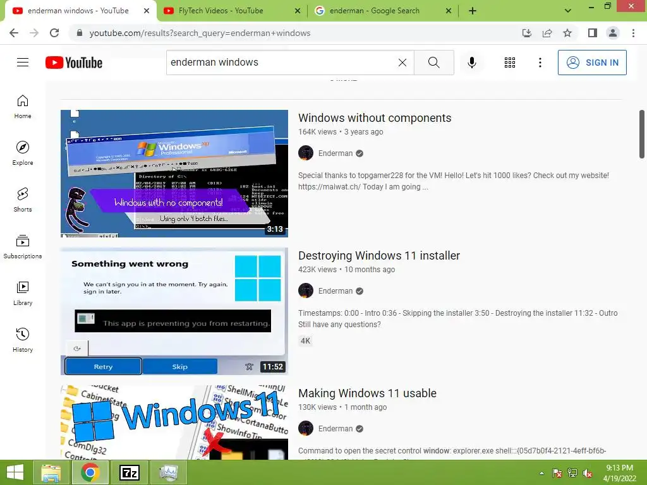Play the Windows 11 registry thumbnail

point(174,422)
